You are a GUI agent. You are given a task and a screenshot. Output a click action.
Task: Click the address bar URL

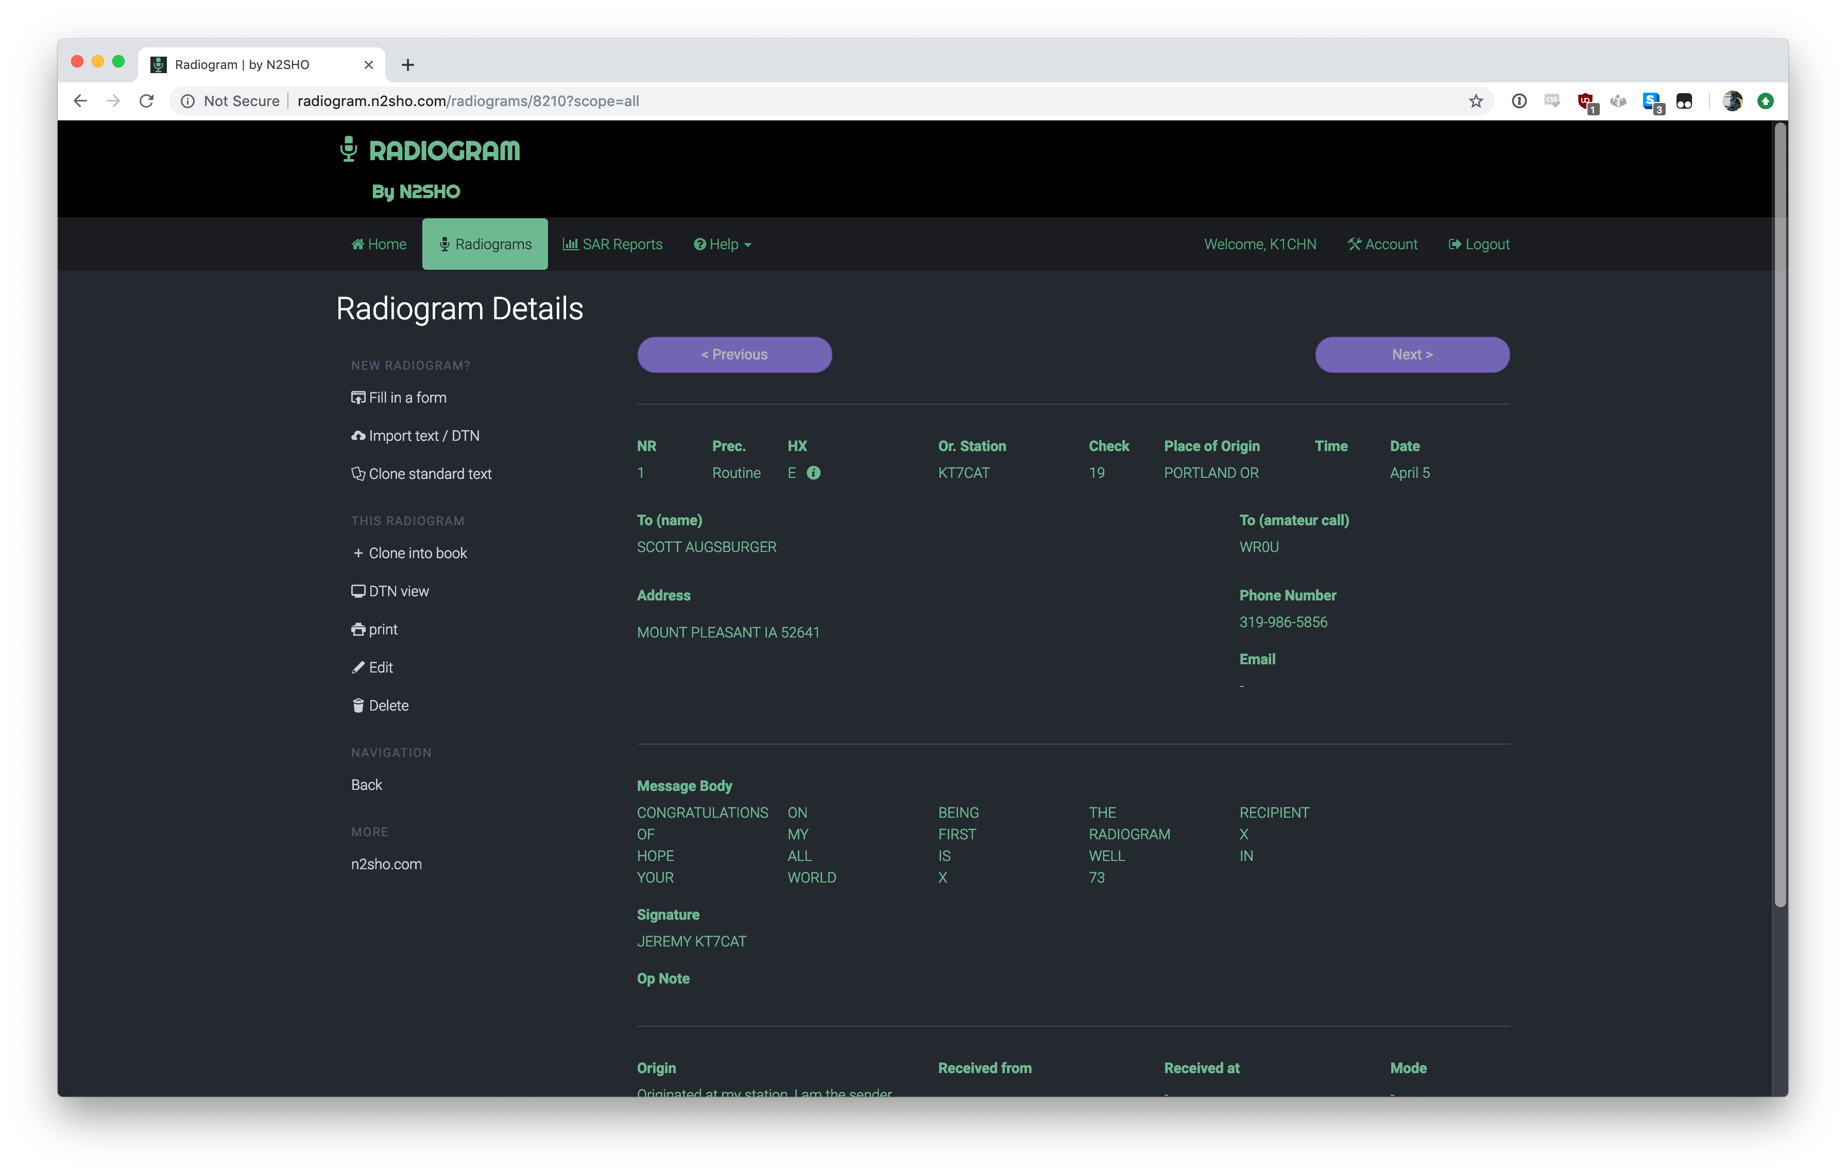tap(468, 101)
